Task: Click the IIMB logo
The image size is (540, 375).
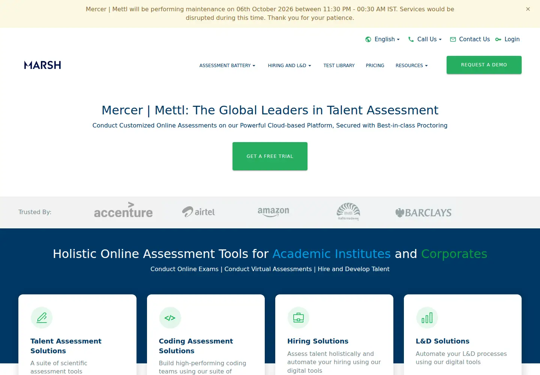Action: [x=348, y=212]
